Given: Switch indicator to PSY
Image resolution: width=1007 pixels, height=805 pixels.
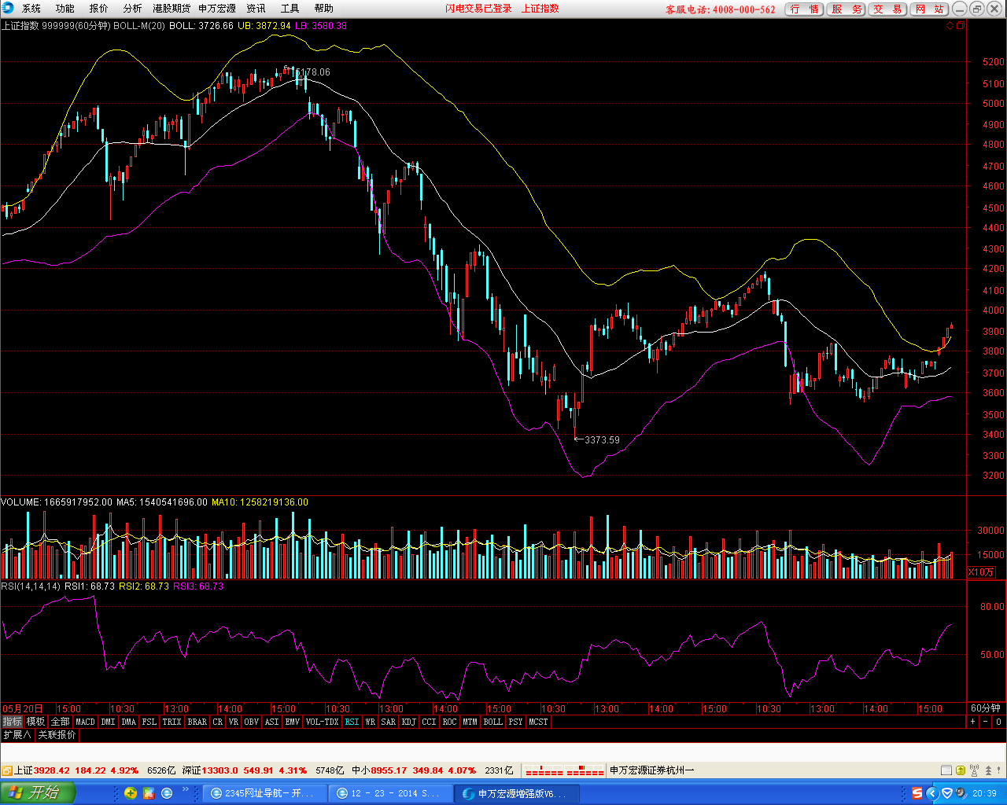Looking at the screenshot, I should click(x=515, y=722).
